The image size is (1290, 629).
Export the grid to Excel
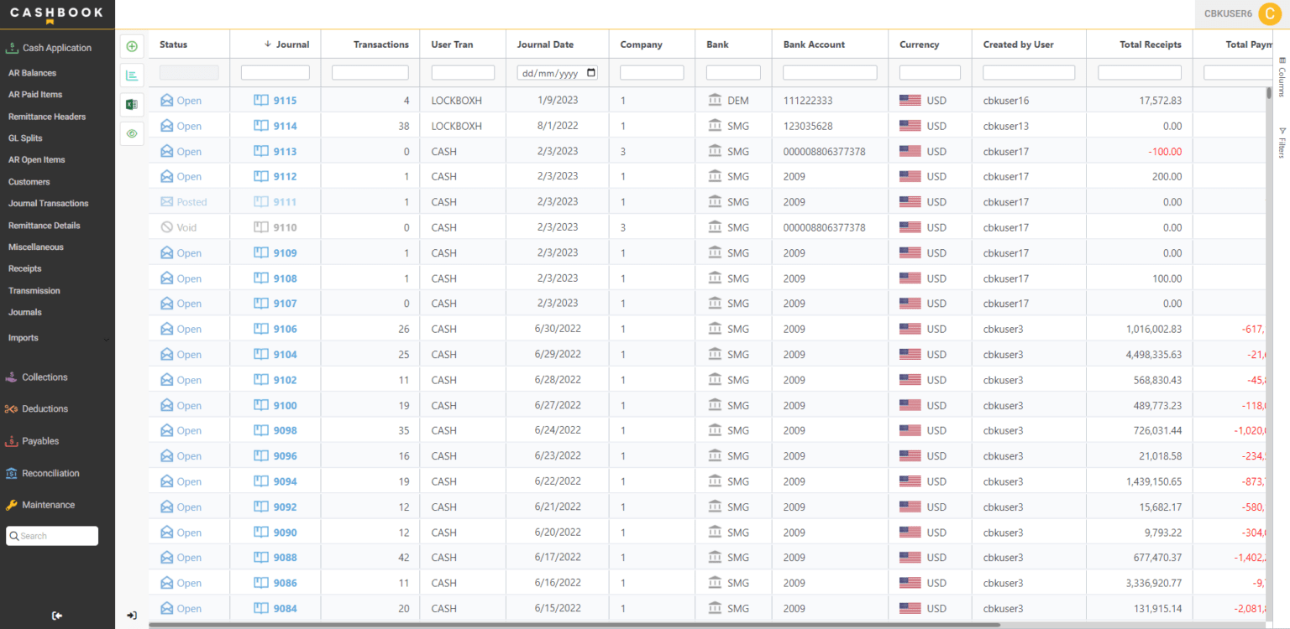[132, 104]
